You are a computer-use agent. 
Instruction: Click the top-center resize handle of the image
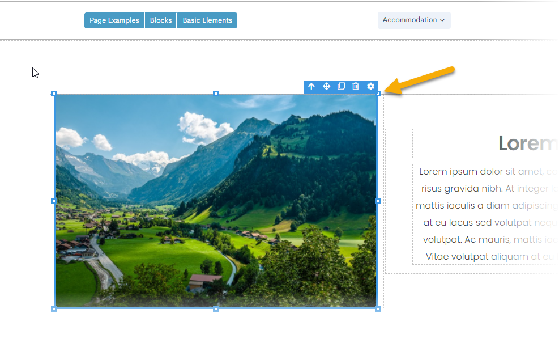216,94
